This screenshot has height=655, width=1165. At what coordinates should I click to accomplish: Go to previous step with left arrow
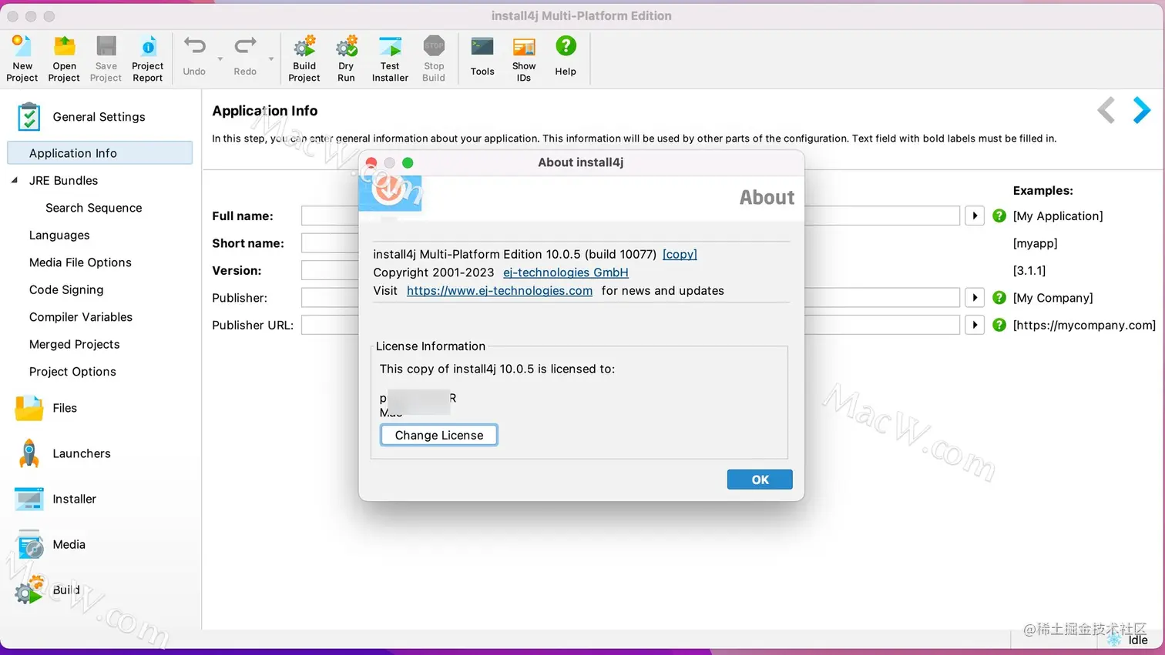click(x=1106, y=111)
